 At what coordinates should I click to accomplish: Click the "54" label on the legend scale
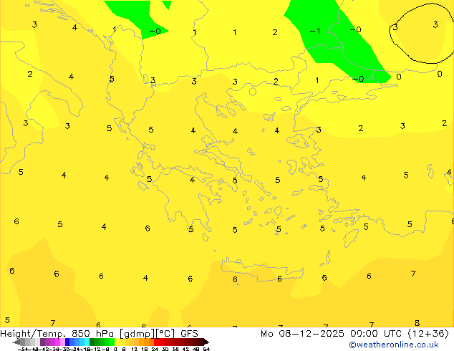[x=206, y=349]
